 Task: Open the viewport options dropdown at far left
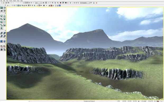click(3, 5)
